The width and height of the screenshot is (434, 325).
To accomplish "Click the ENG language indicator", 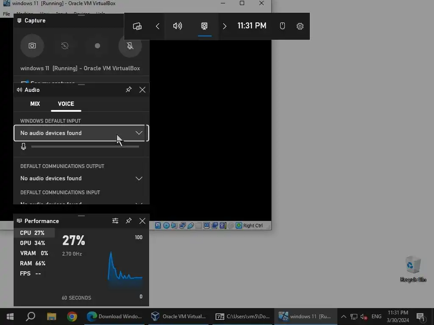I will [376, 317].
